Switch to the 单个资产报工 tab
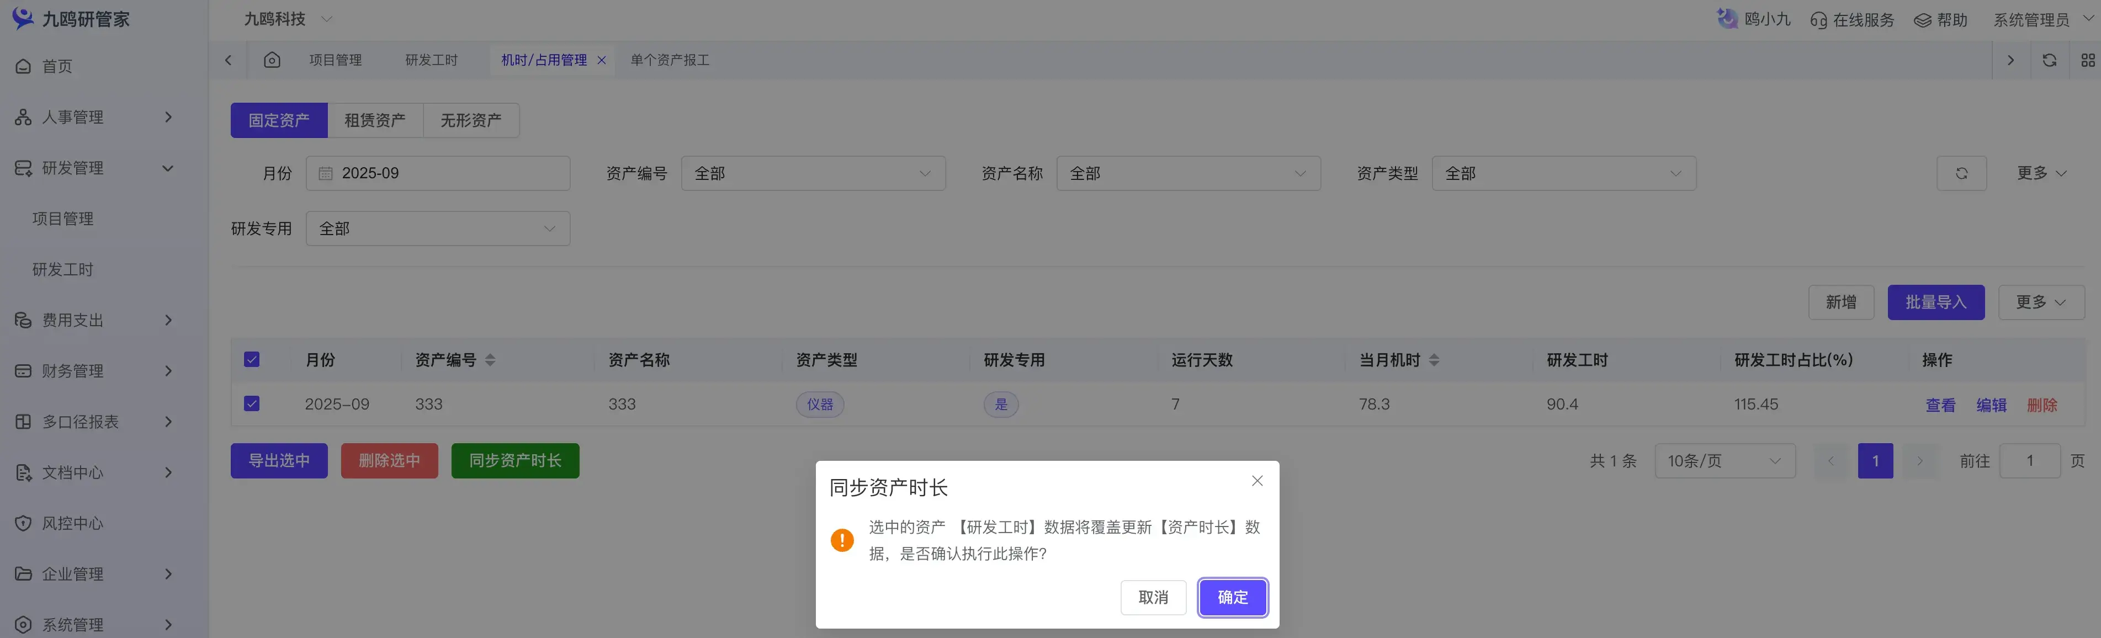This screenshot has height=638, width=2101. click(x=670, y=60)
